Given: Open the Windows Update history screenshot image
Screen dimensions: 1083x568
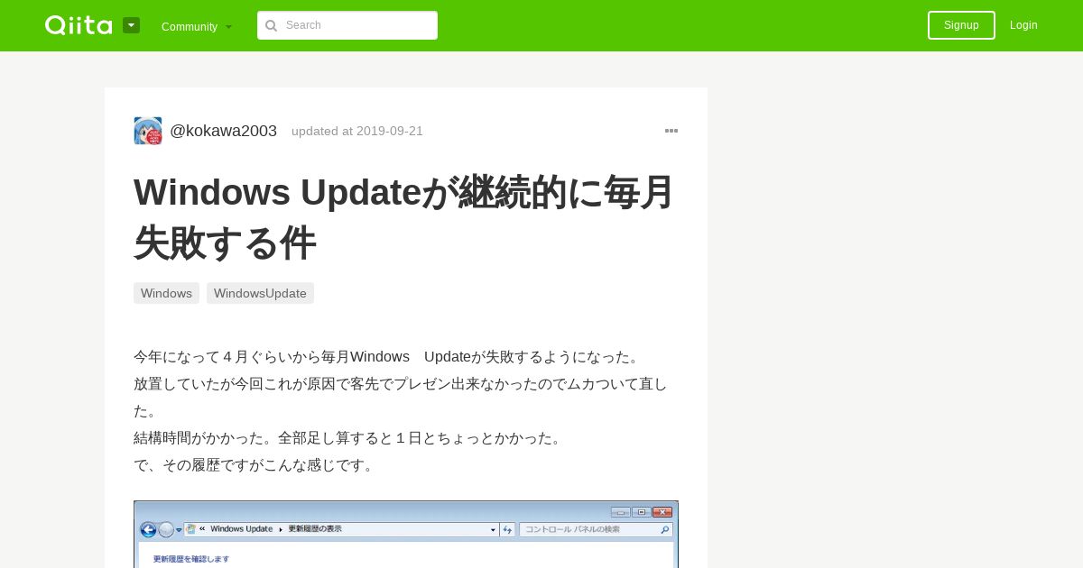Looking at the screenshot, I should coord(406,535).
